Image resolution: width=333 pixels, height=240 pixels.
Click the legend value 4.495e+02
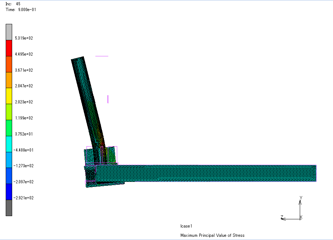tap(24, 54)
